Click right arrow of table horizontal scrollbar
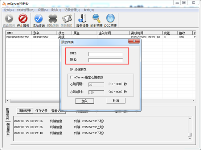The image size is (201, 150). point(193,100)
